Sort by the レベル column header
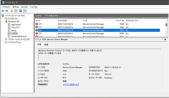The image size is (169, 98). coord(46,20)
